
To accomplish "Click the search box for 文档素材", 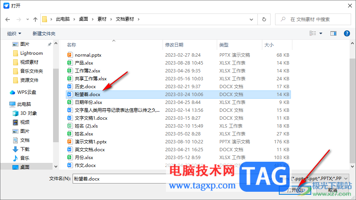I will (x=313, y=19).
